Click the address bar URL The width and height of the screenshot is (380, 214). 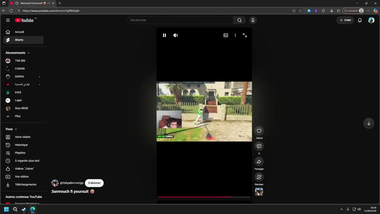51,11
